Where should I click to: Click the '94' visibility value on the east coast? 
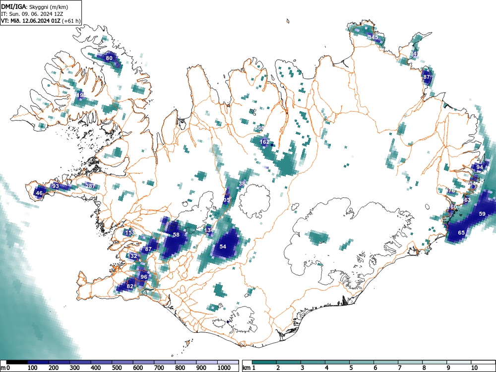click(x=480, y=167)
